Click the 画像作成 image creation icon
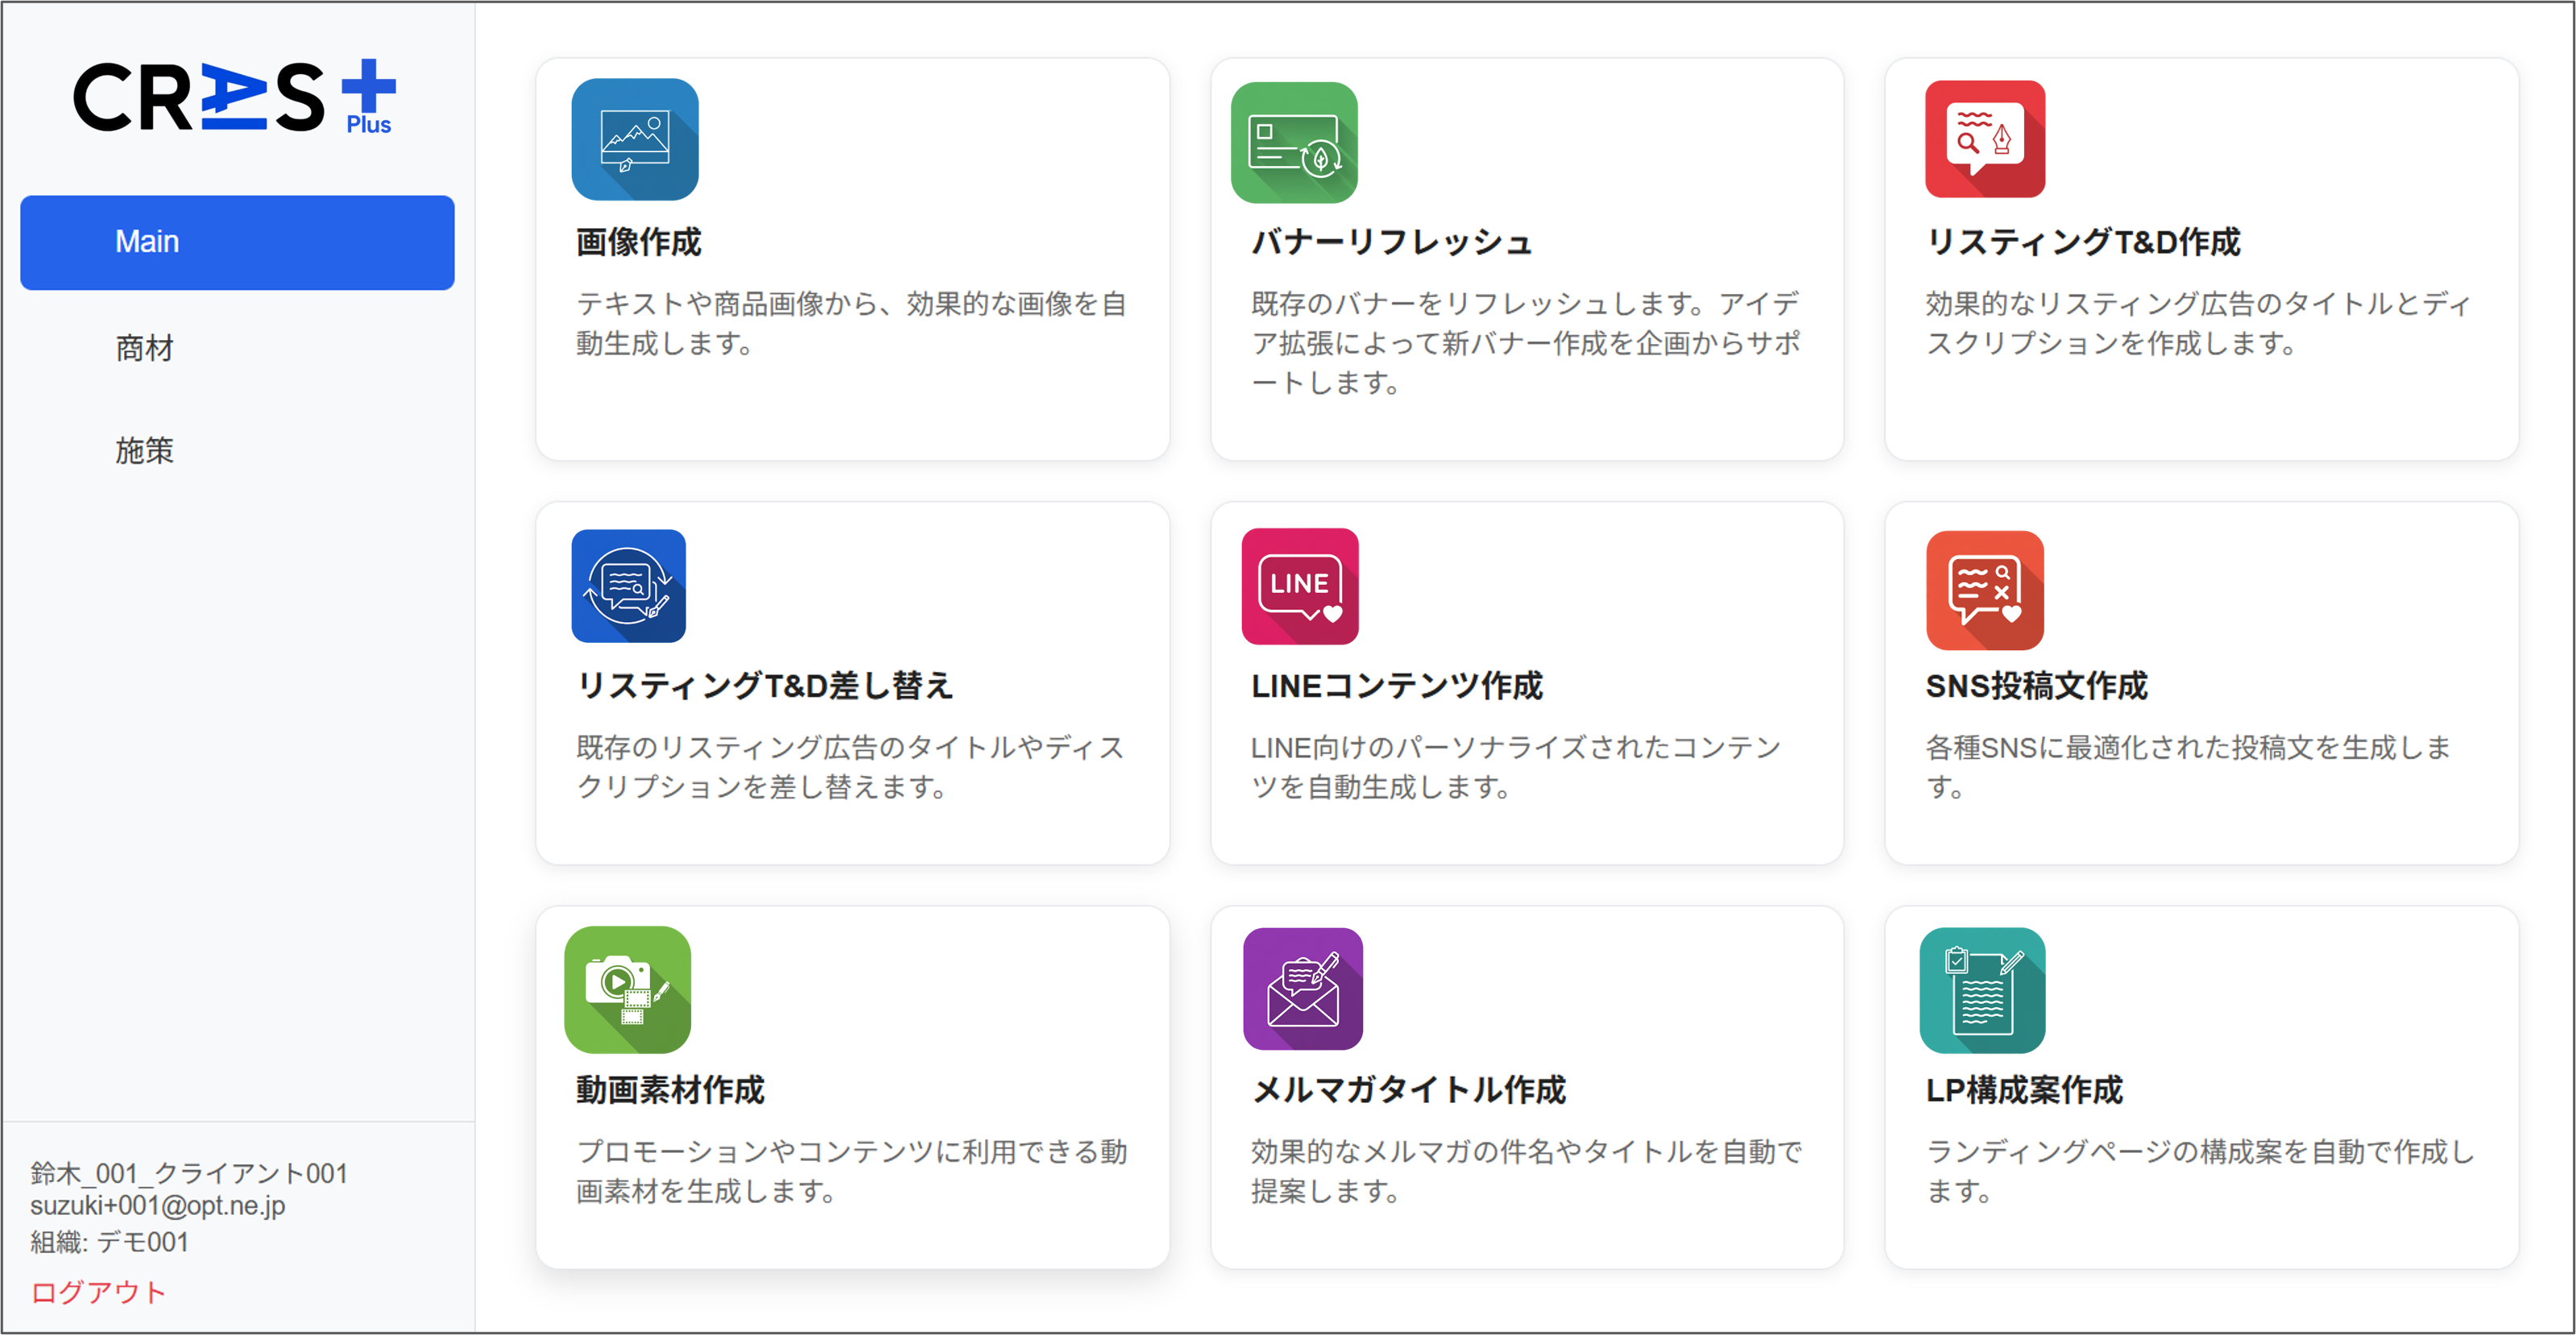 (x=634, y=140)
